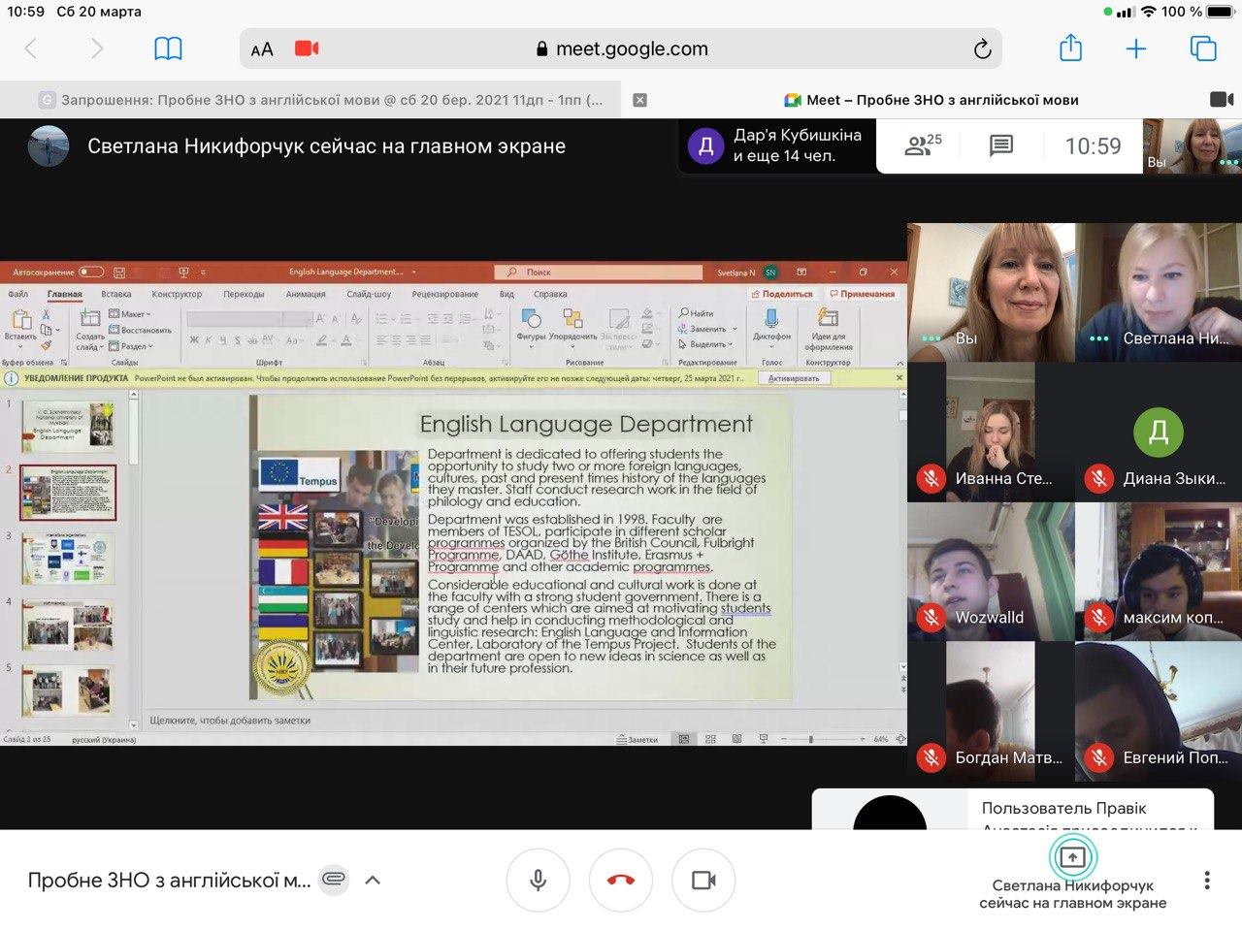The height and width of the screenshot is (931, 1242).
Task: Open the Meet chat messages icon
Action: [x=1000, y=146]
